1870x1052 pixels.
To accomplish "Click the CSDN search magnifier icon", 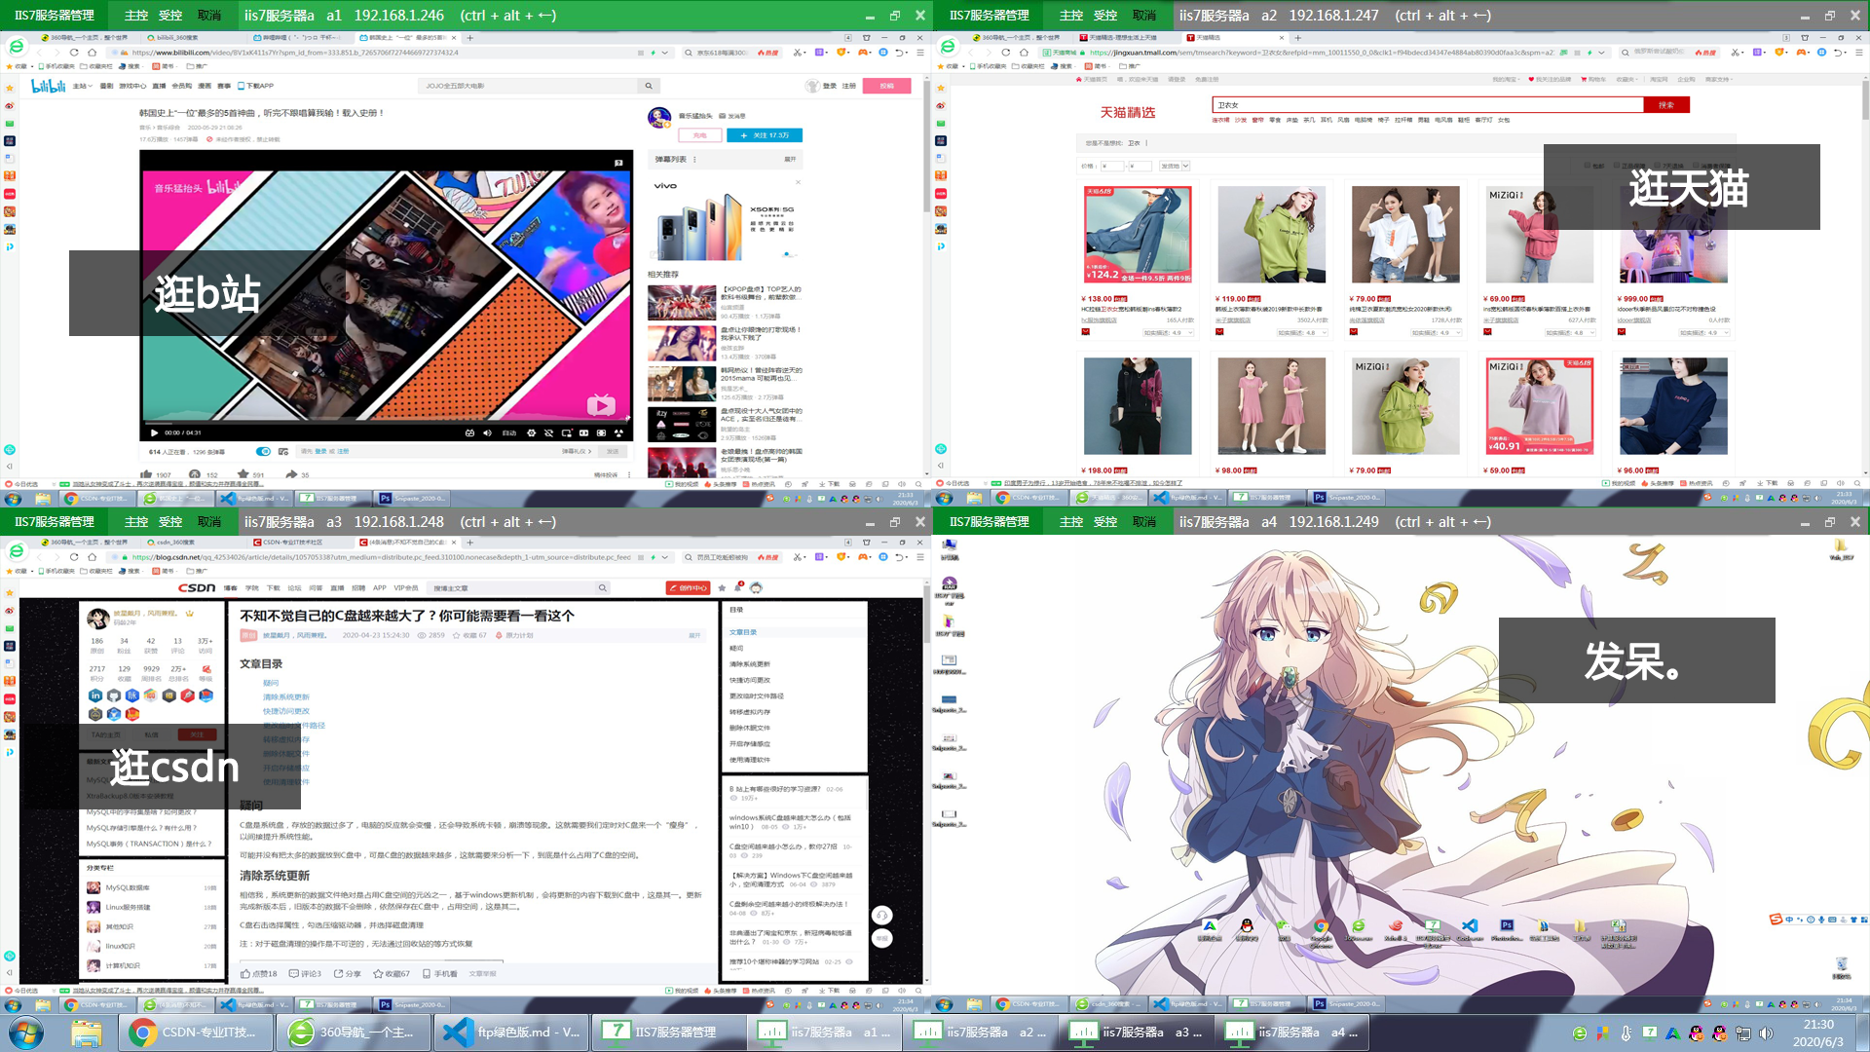I will [602, 587].
